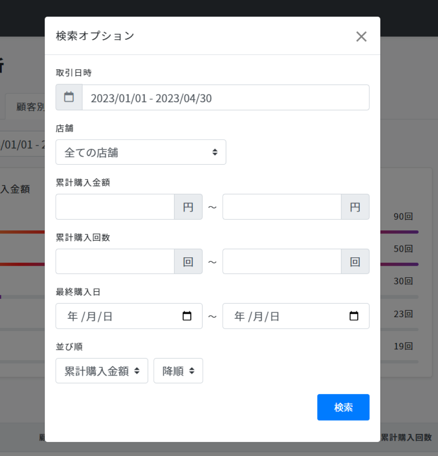
Task: Click 回 suffix on maximum purchase count
Action: [x=355, y=262]
